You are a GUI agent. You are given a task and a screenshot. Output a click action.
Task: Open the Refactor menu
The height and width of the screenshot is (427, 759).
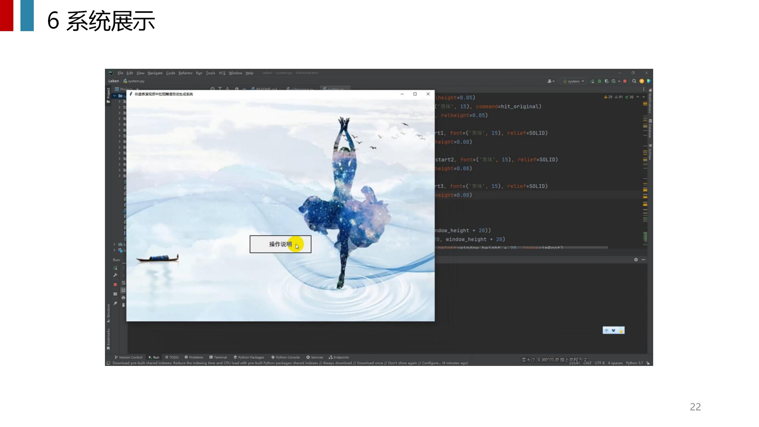click(185, 73)
